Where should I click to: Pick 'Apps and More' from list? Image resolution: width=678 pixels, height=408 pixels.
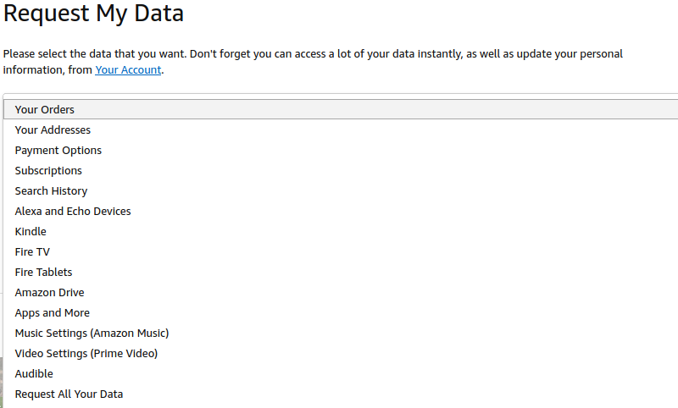tap(52, 313)
